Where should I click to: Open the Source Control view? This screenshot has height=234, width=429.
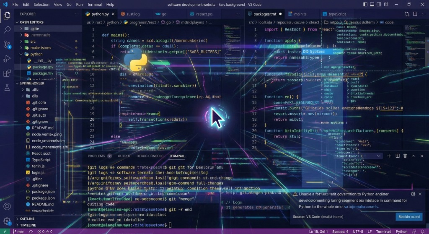point(7,44)
